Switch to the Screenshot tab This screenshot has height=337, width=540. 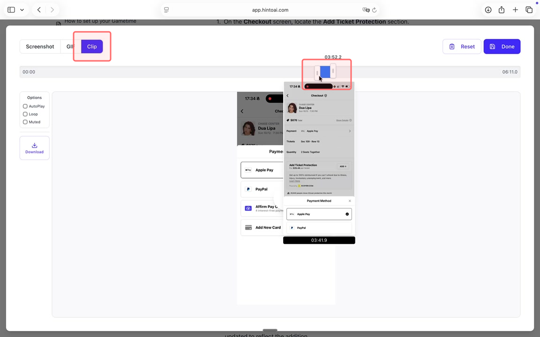tap(40, 46)
